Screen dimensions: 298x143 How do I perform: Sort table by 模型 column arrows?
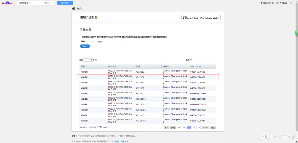coord(160,67)
